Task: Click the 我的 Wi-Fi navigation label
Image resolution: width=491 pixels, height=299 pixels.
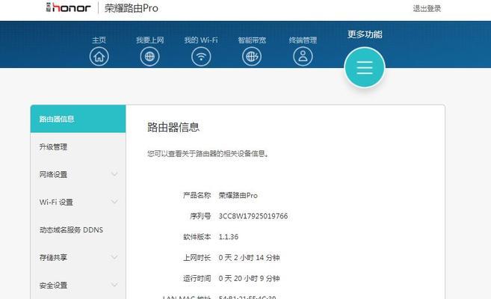Action: point(201,40)
